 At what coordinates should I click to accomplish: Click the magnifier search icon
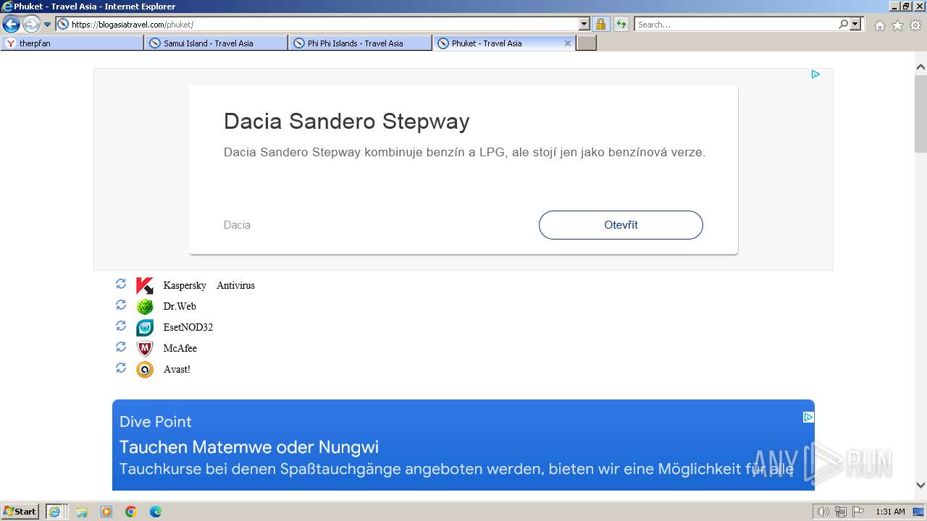844,24
